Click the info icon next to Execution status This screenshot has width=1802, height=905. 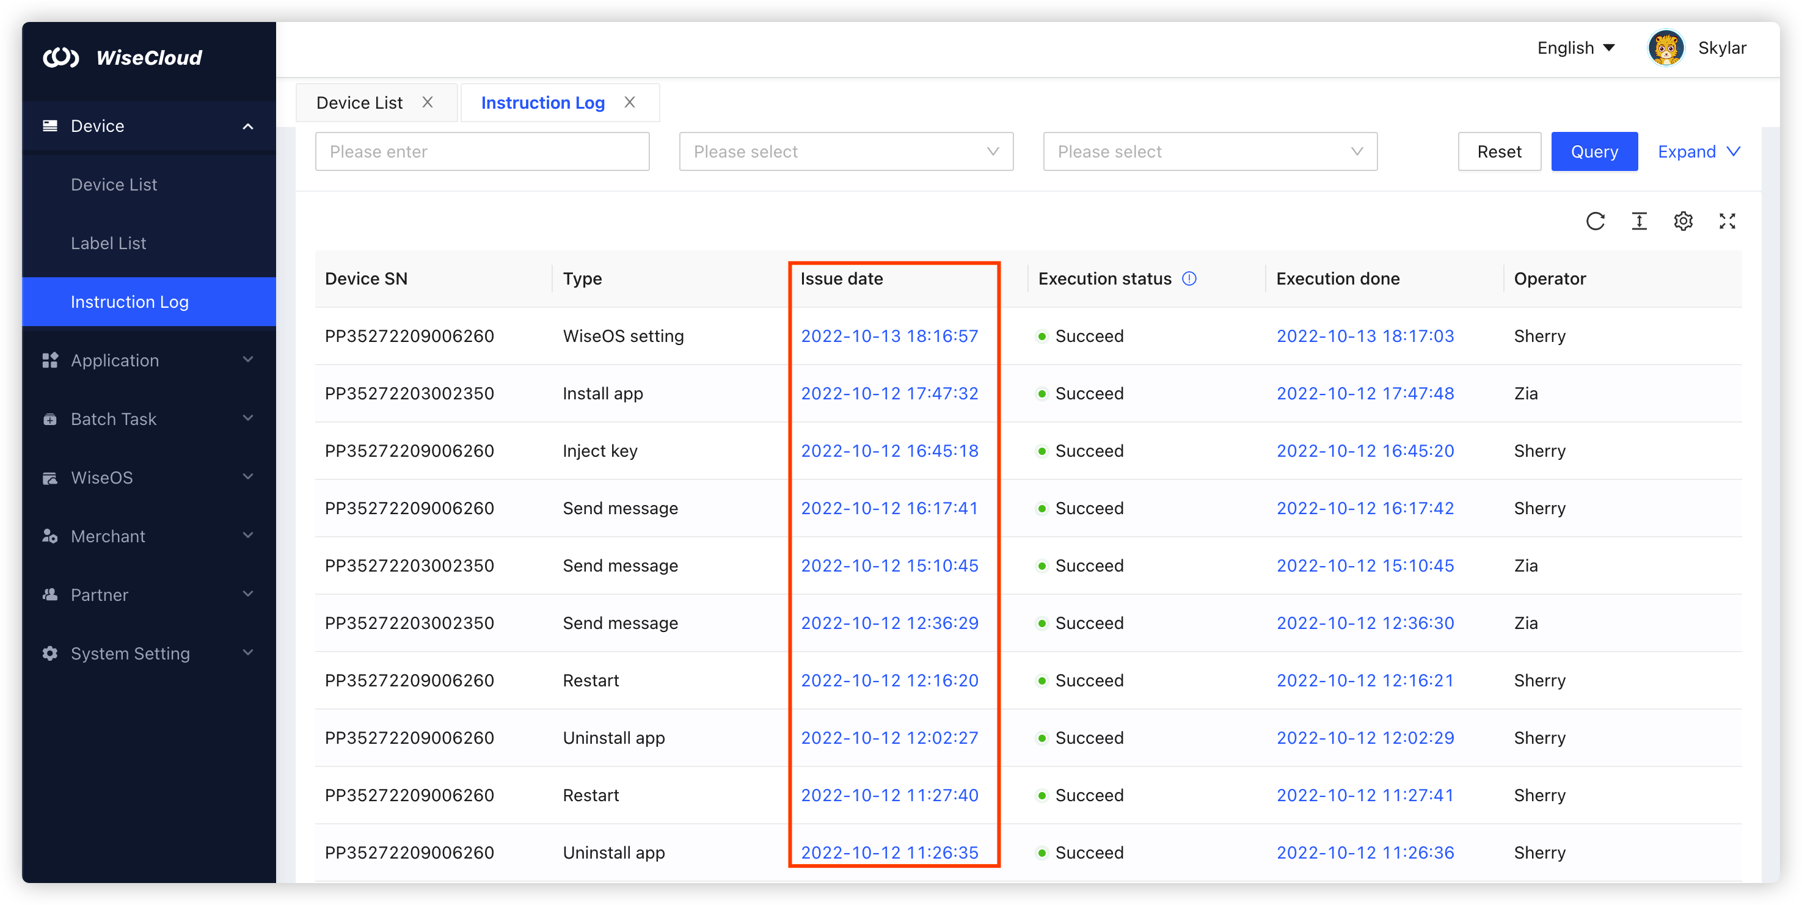(x=1190, y=278)
